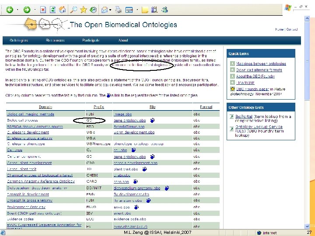The height and width of the screenshot is (236, 315).
Task: Expand the Mail icon dropdown arrow
Action: coord(110,10)
